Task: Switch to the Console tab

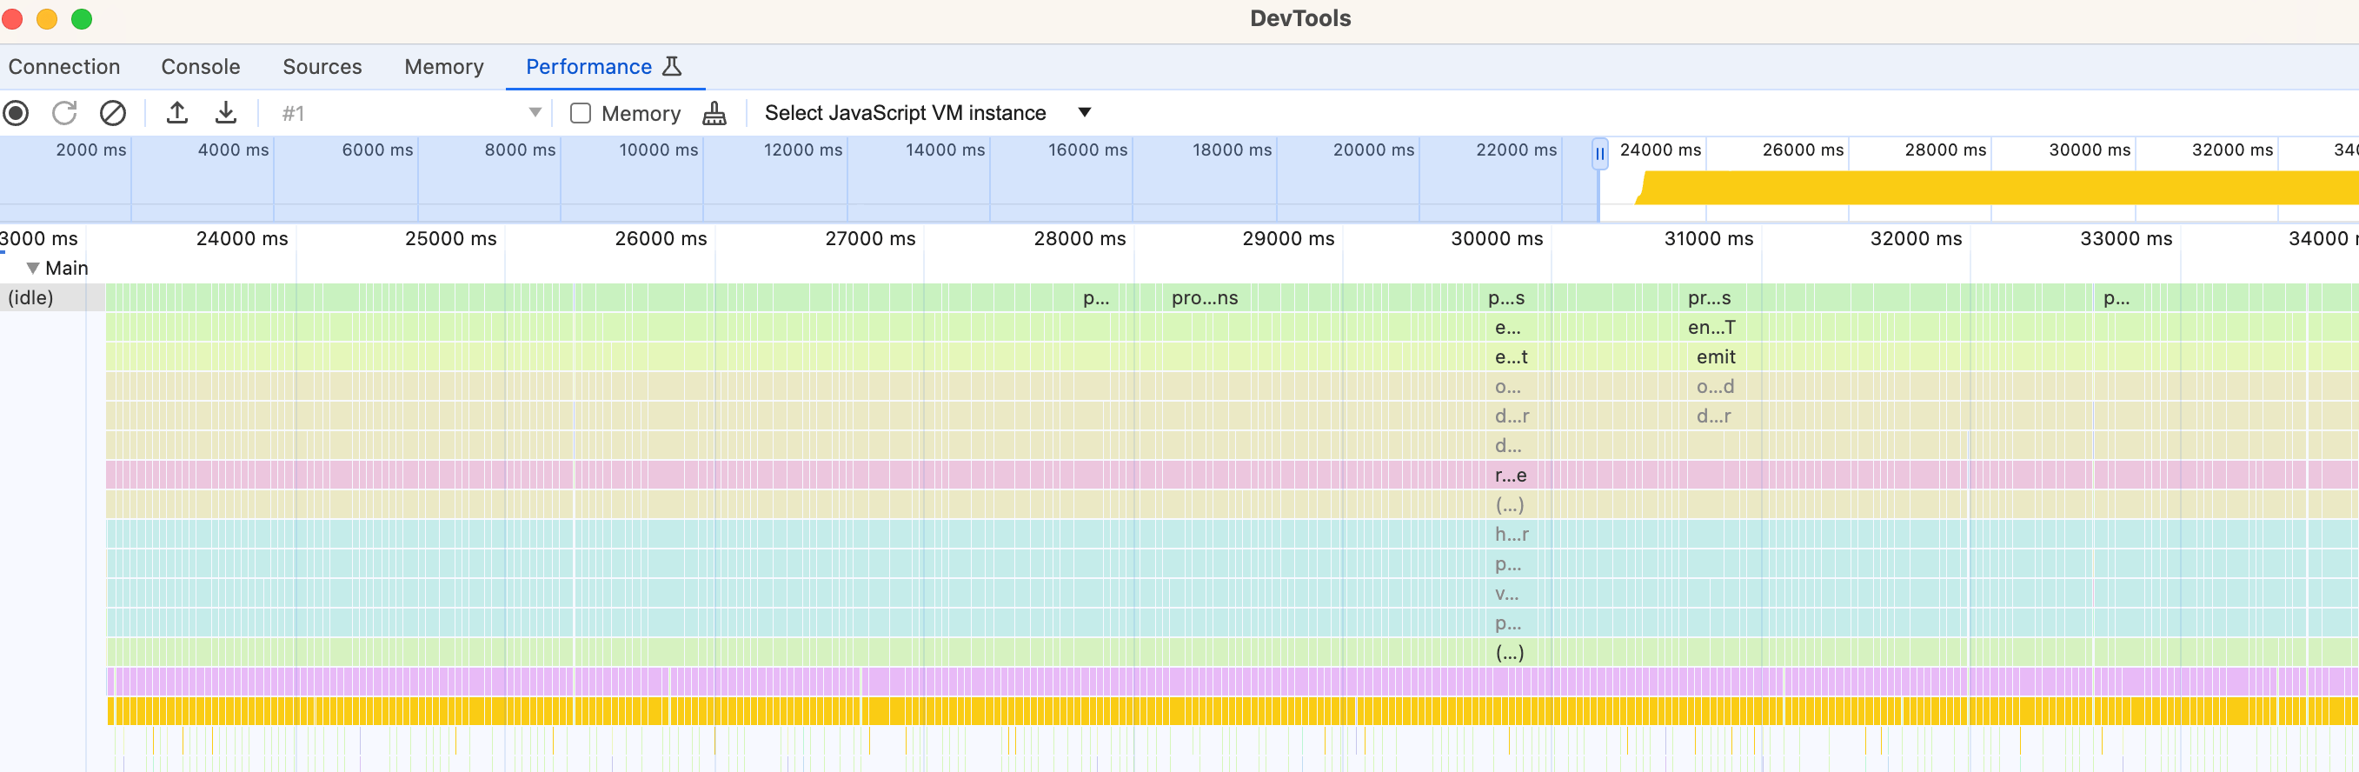Action: click(201, 67)
